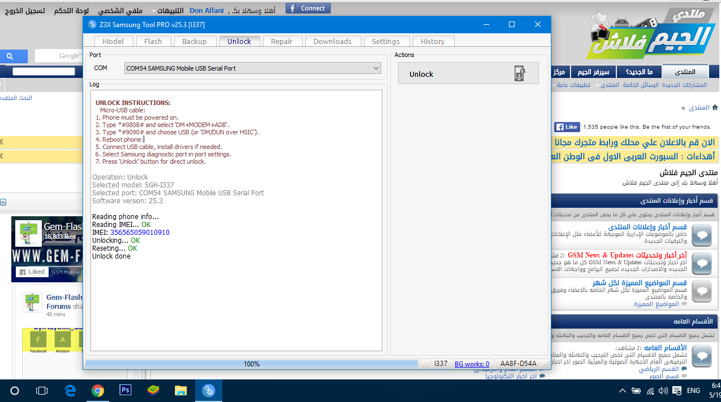Switch to the Flash tab
The width and height of the screenshot is (721, 402).
click(x=153, y=41)
